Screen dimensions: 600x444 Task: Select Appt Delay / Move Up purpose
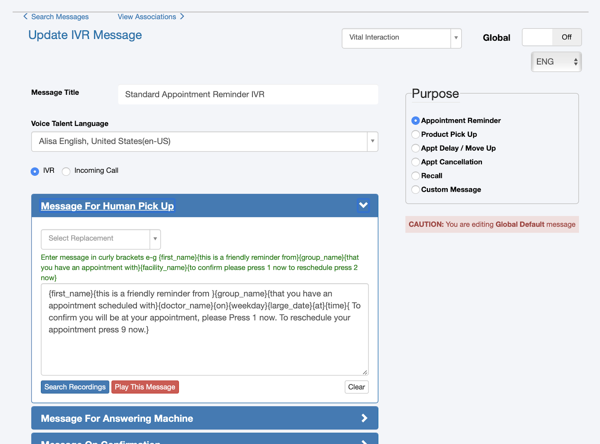pos(415,148)
